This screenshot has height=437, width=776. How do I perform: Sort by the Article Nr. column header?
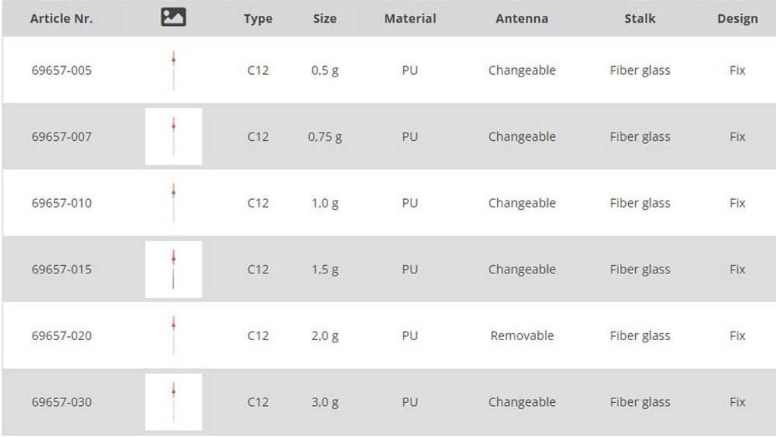(61, 19)
